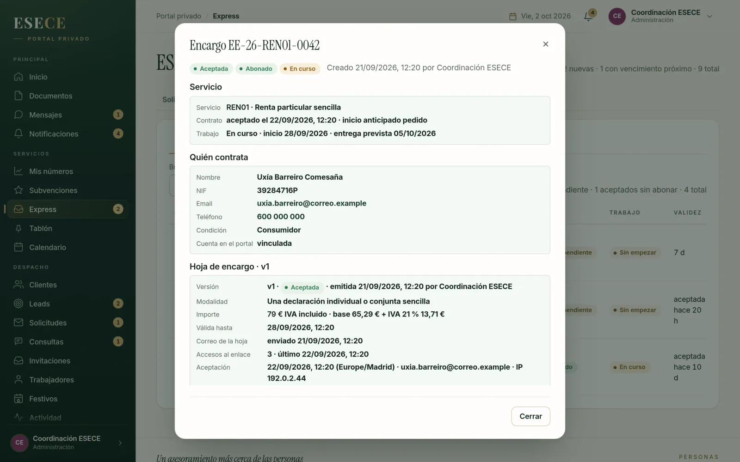The image size is (740, 462).
Task: Open Actividad pulse icon
Action: [18, 417]
